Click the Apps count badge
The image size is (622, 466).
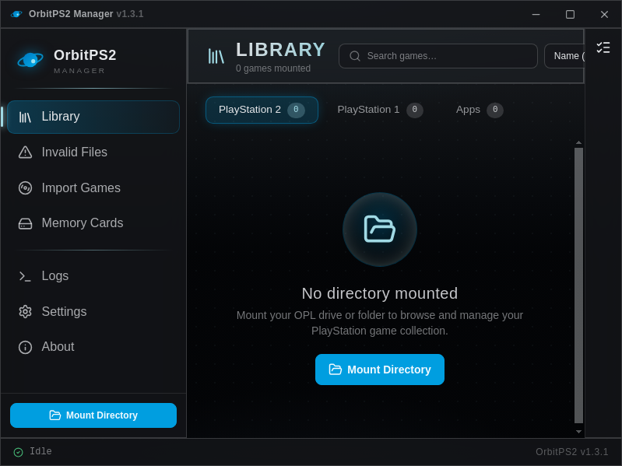click(495, 110)
